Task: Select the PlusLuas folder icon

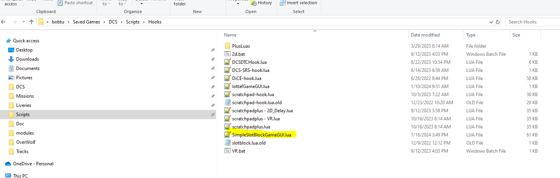Action: [228, 46]
